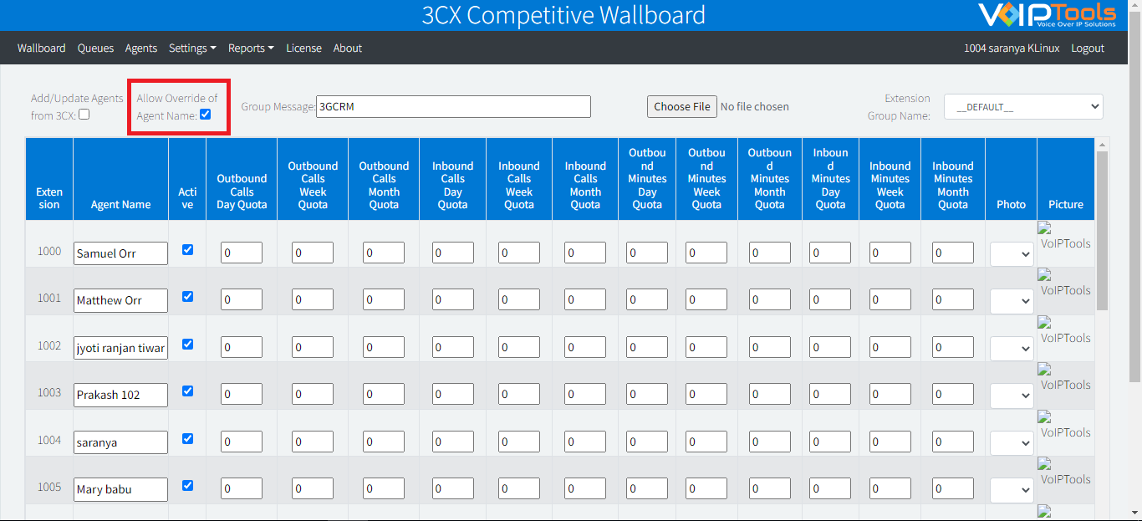Click the broken picture image for extension 1004

1064,426
